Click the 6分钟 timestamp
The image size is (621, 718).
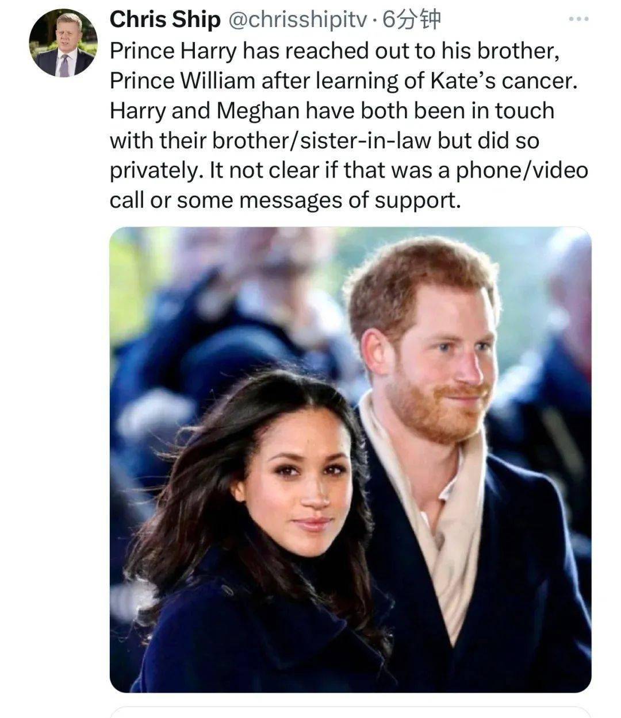[412, 21]
